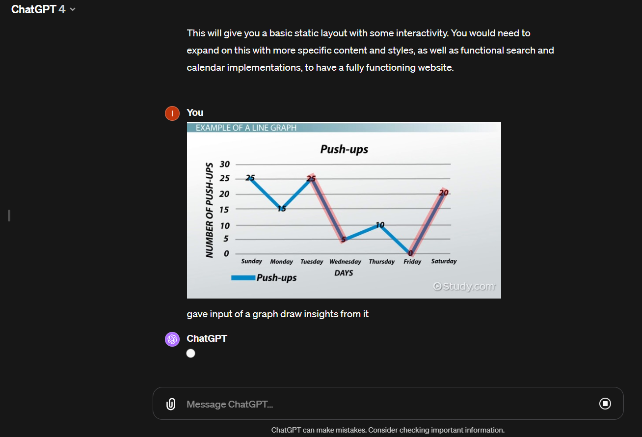Screen dimensions: 642x437
Task: Click the paragraph about basic static layout
Action: pyautogui.click(x=370, y=50)
